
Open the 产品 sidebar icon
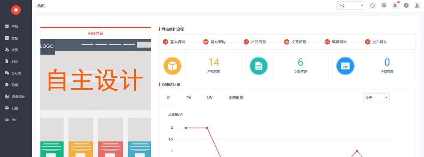pos(7,26)
